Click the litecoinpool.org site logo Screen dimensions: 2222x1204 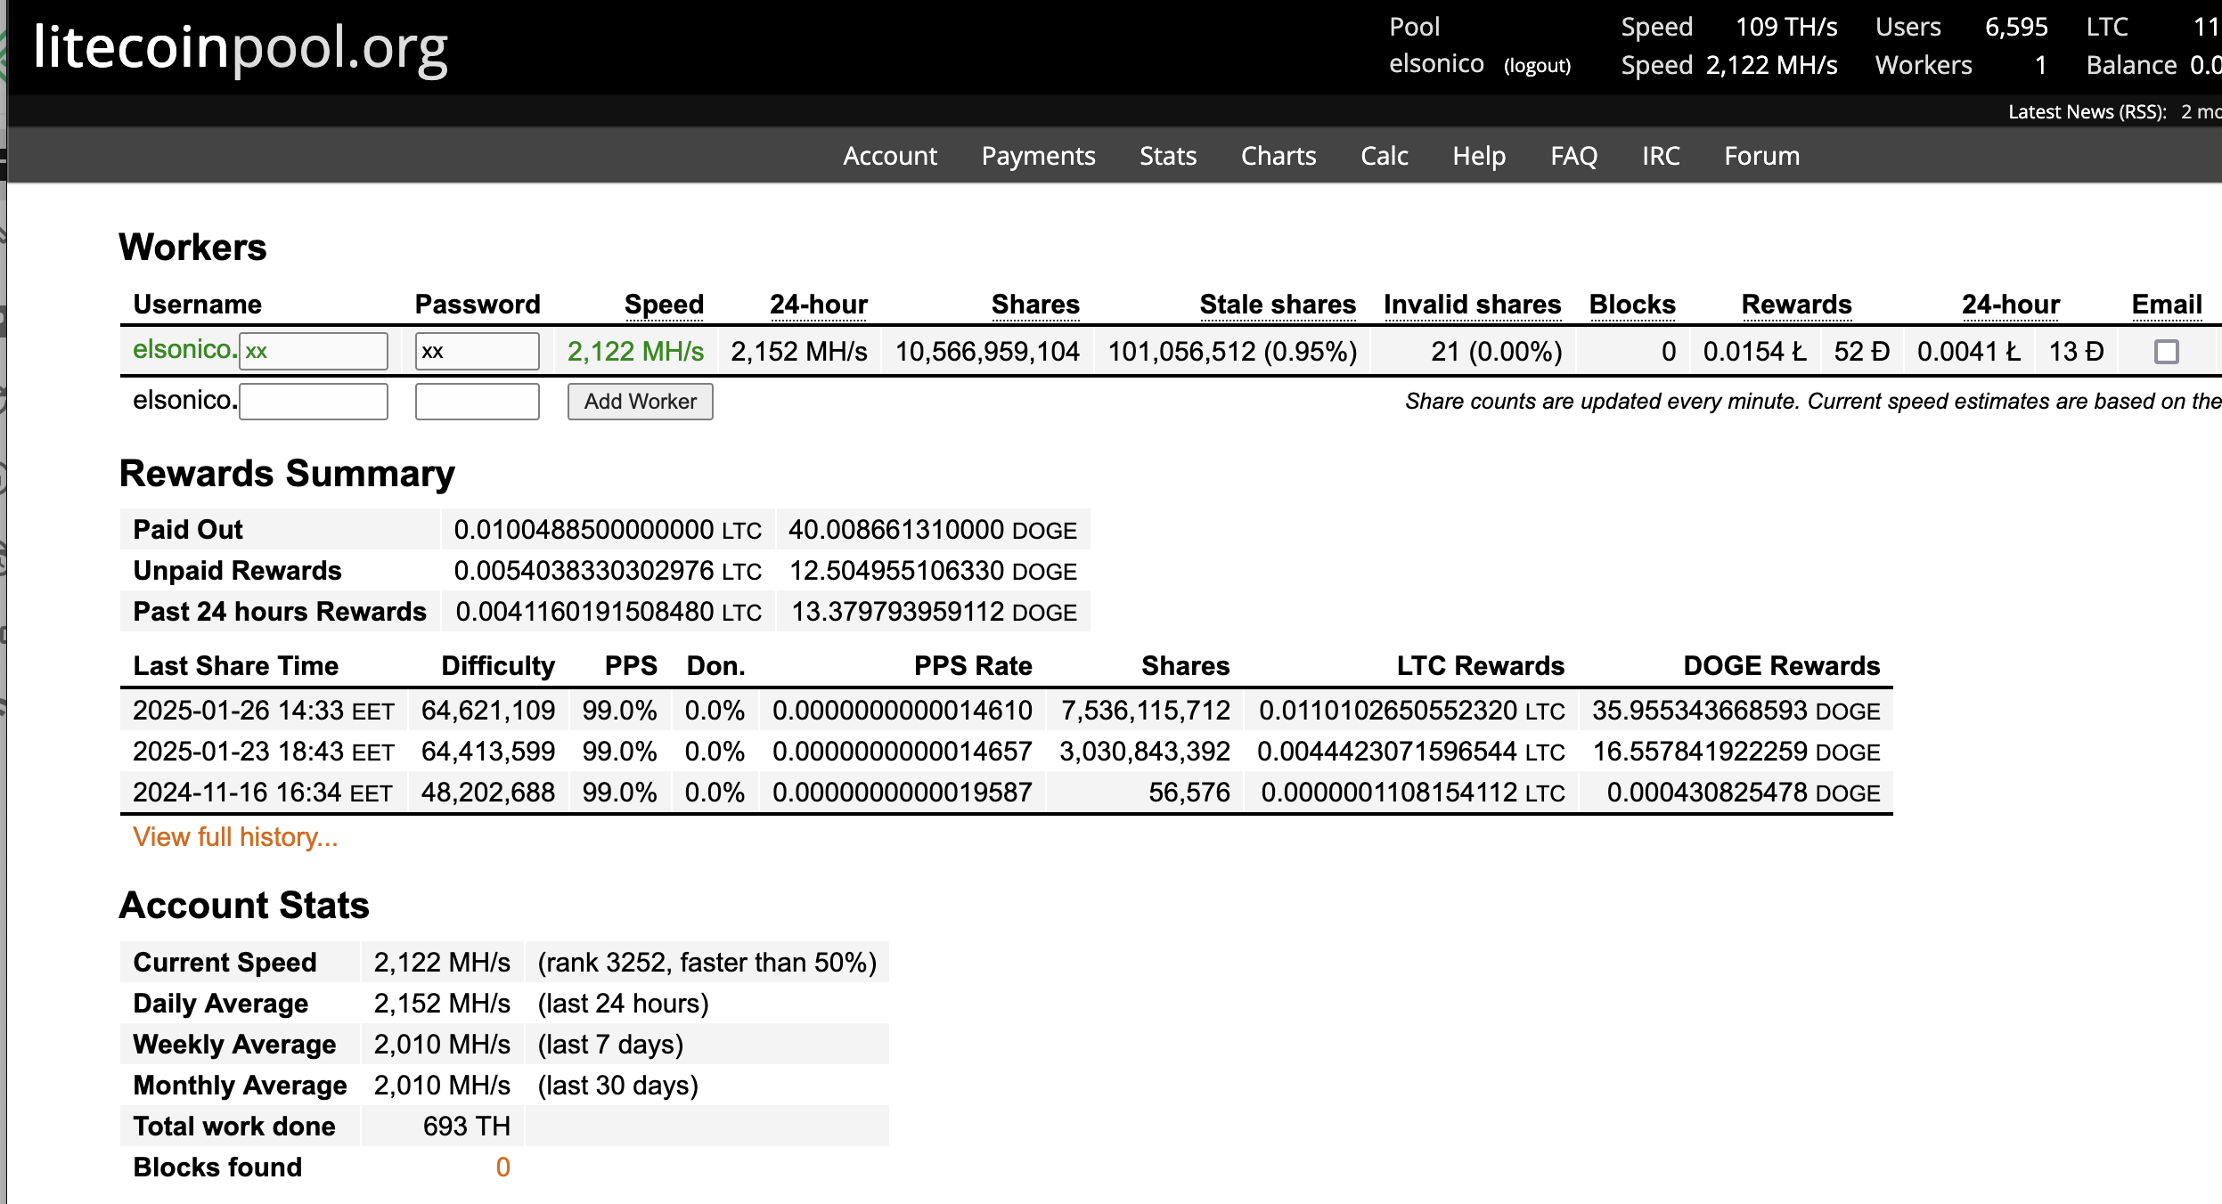tap(241, 48)
